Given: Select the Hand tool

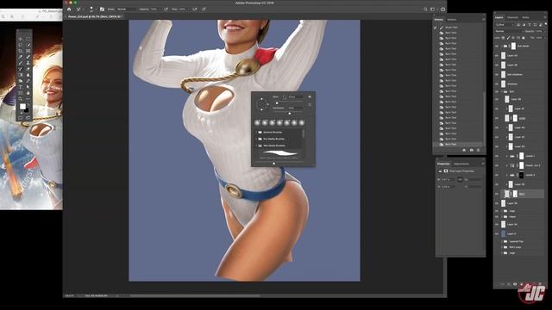Looking at the screenshot, I should pyautogui.click(x=28, y=93).
